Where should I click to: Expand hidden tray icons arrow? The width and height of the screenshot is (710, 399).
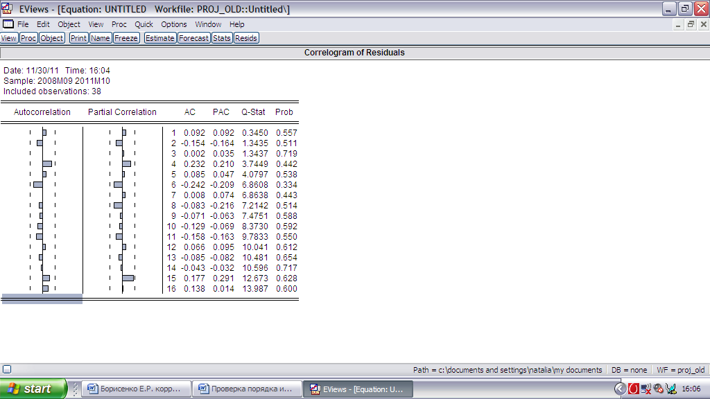pos(621,389)
